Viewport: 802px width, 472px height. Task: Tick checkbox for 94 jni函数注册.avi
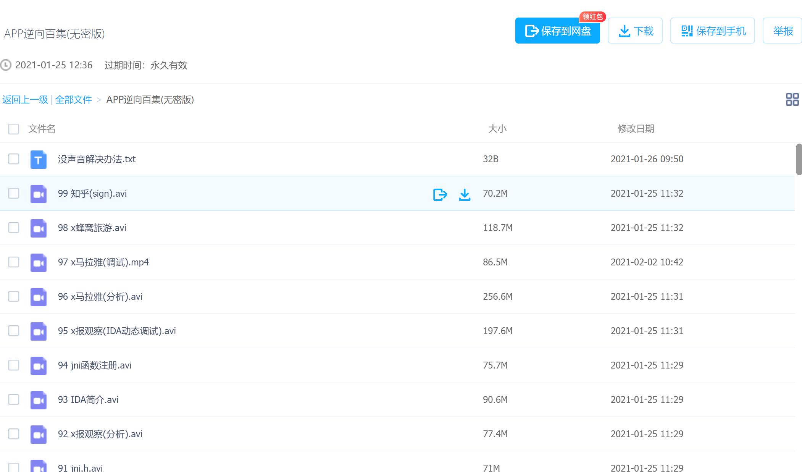[14, 365]
